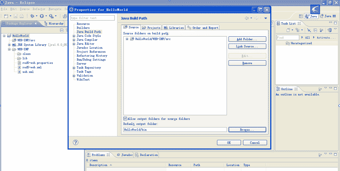Switch to the Projects tab
The image size is (340, 171).
tap(151, 28)
